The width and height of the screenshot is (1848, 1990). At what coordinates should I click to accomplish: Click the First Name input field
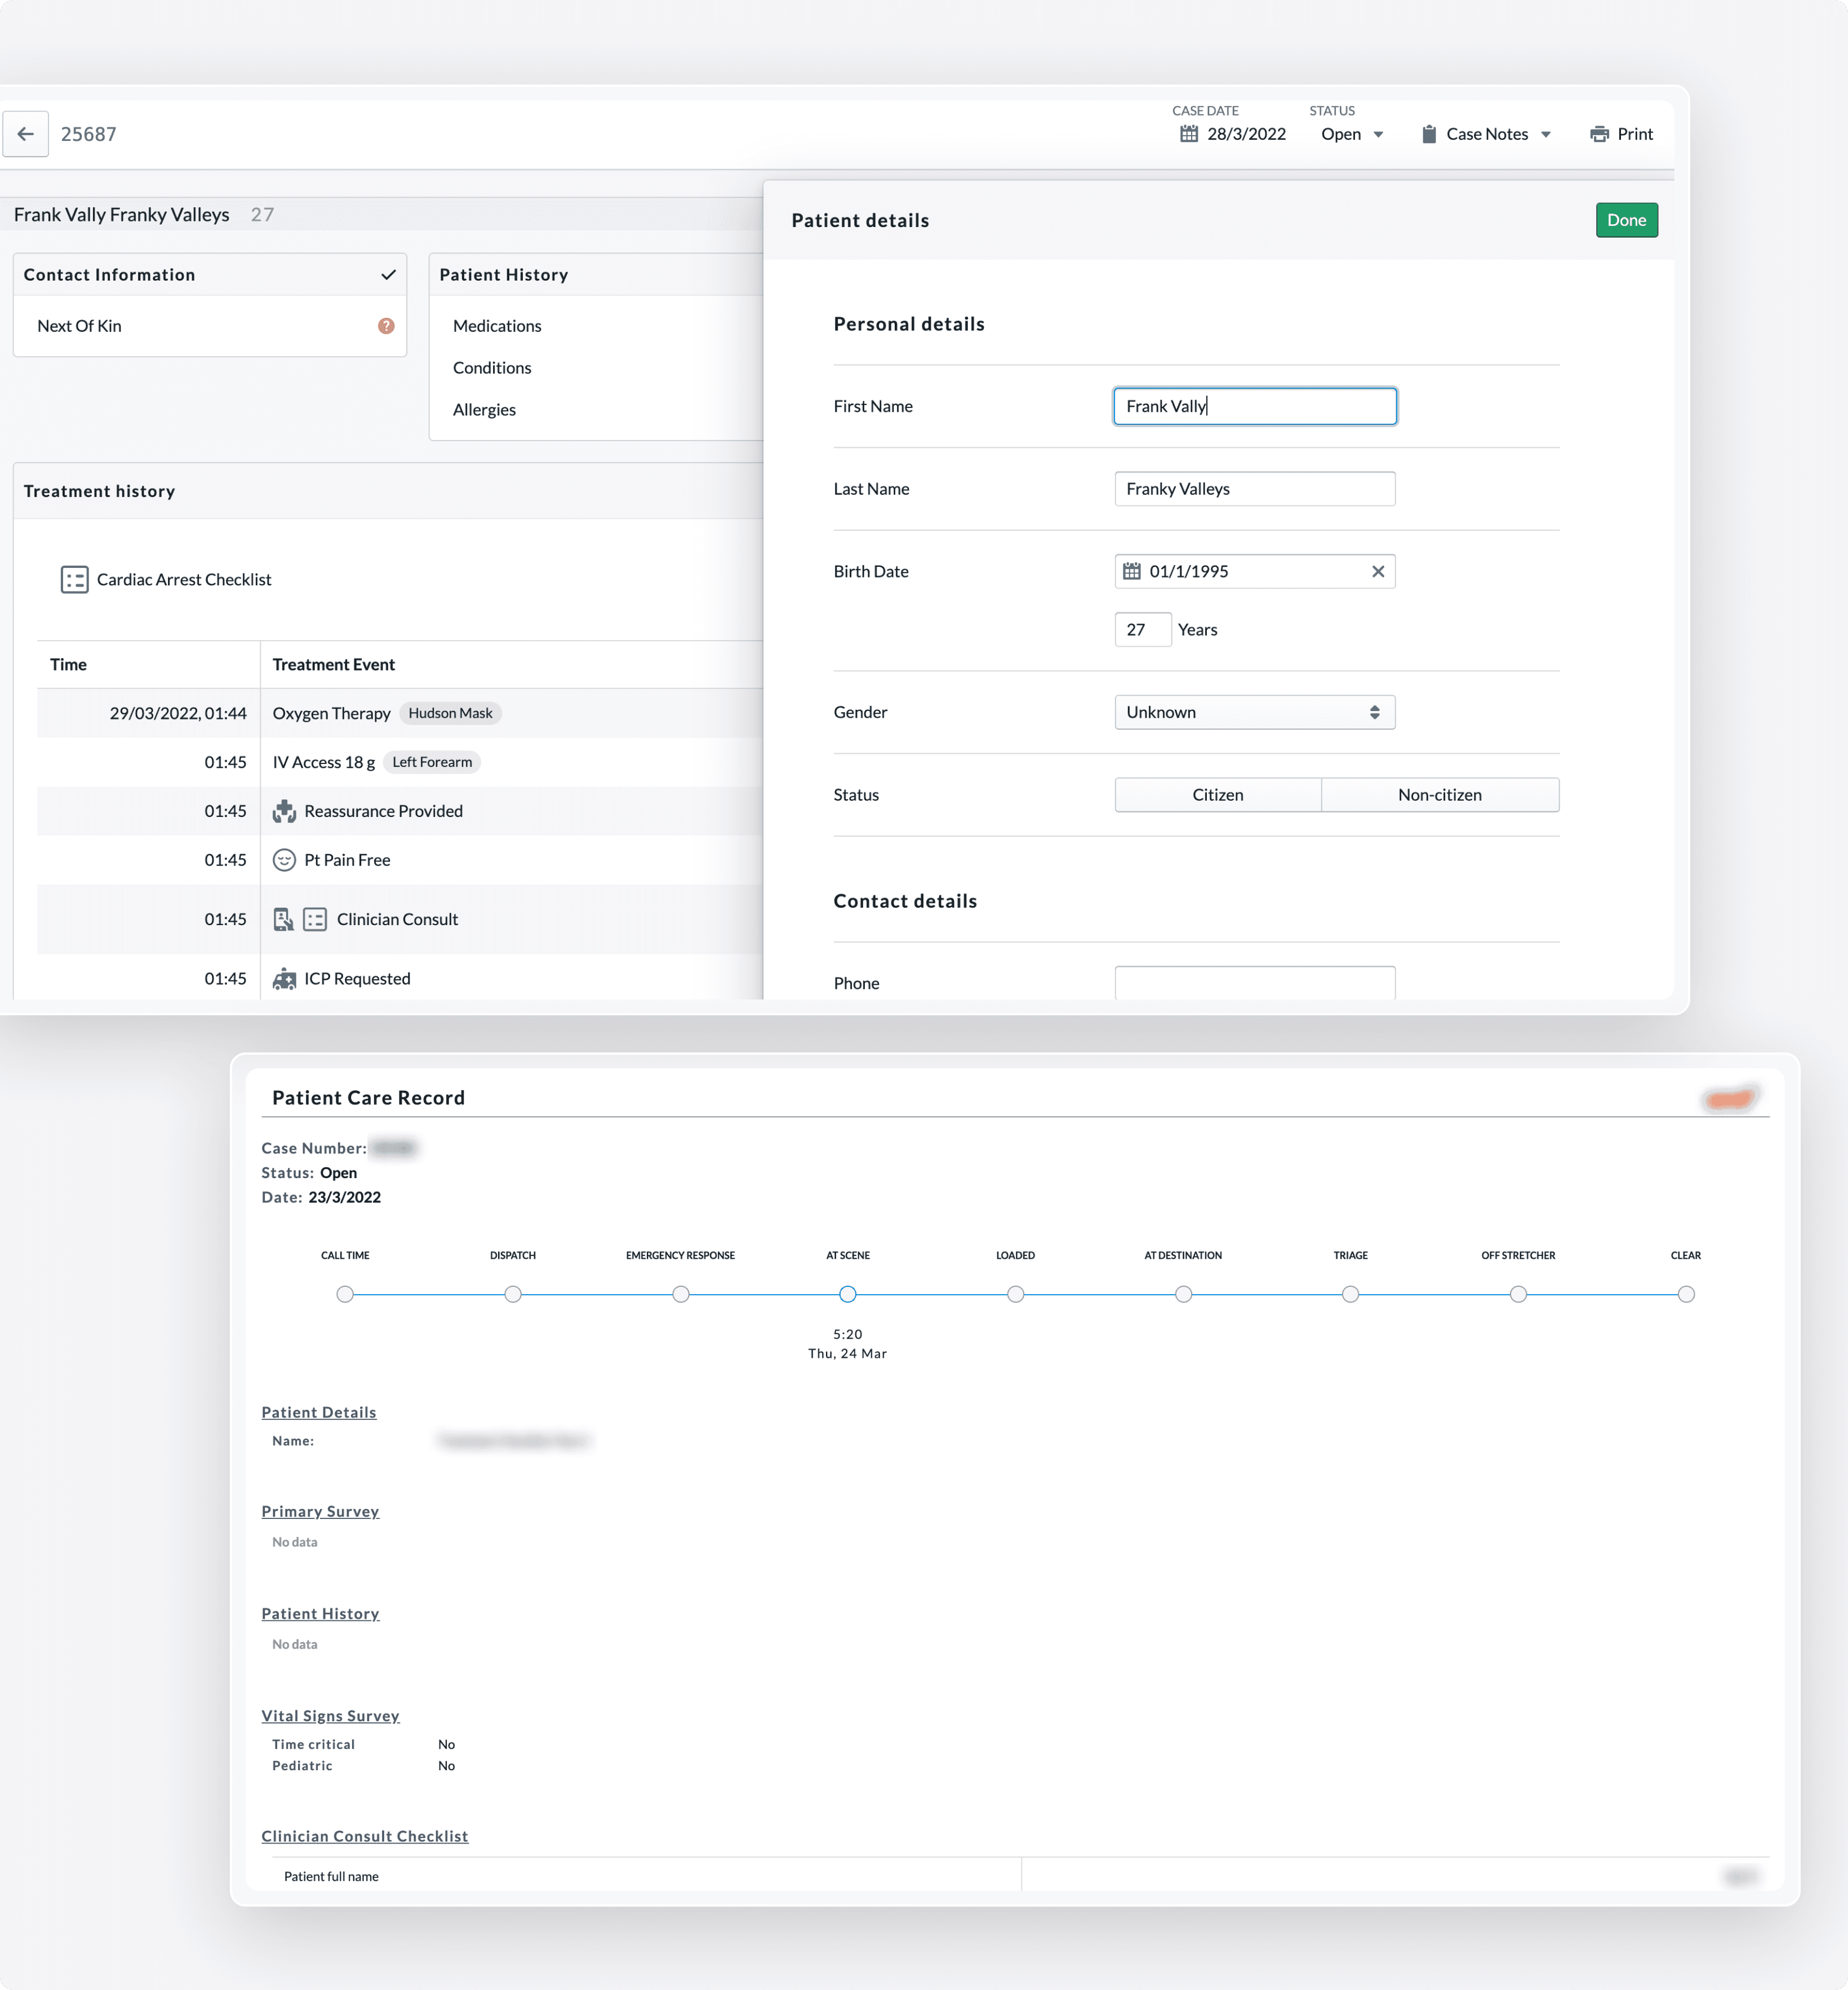(1254, 406)
